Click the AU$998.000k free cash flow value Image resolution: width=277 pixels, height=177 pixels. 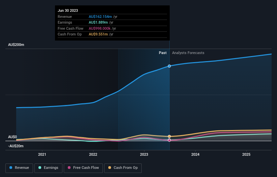[100, 28]
